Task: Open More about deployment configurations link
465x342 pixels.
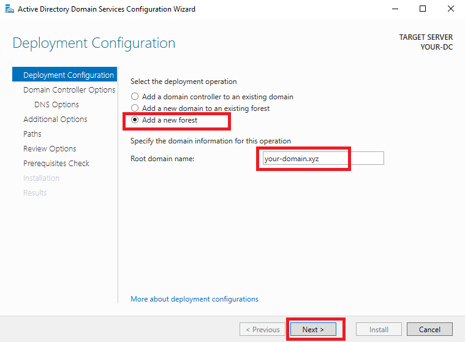Action: [x=195, y=299]
